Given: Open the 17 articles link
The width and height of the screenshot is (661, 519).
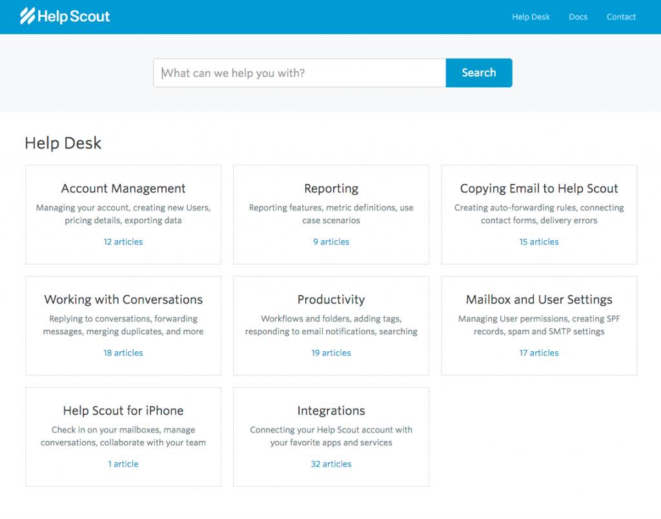Looking at the screenshot, I should [x=539, y=353].
